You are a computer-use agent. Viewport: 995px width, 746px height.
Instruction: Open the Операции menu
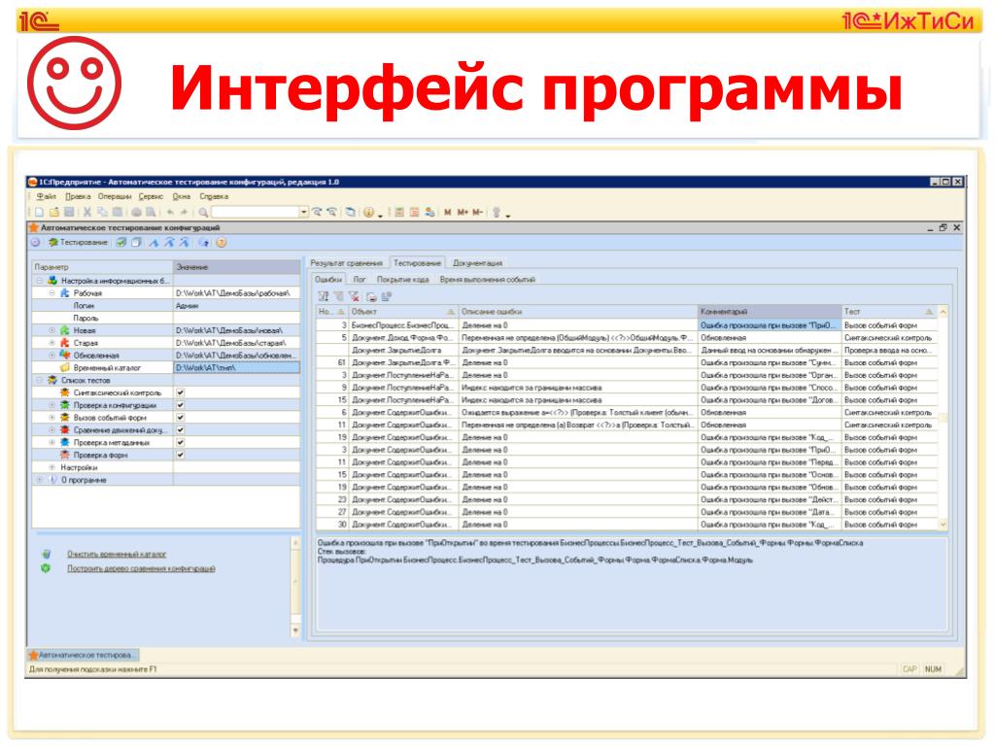point(115,196)
